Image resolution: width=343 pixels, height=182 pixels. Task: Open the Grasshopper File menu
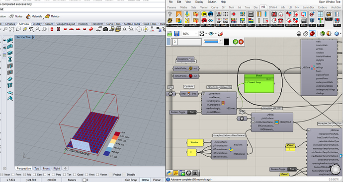pos(171,2)
